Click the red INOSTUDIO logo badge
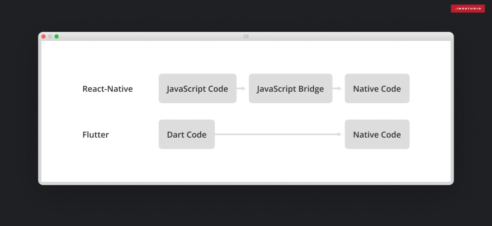 click(467, 8)
